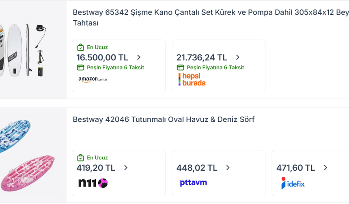The image size is (349, 204).
Task: Open the chevron next to 419,20 TL
Action: tap(126, 168)
